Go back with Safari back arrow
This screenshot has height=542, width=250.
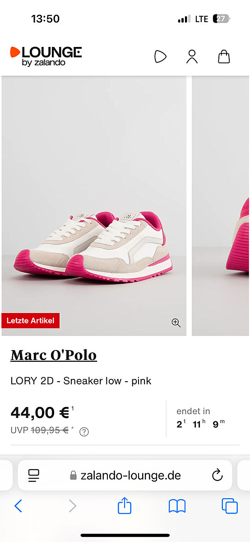click(x=18, y=506)
